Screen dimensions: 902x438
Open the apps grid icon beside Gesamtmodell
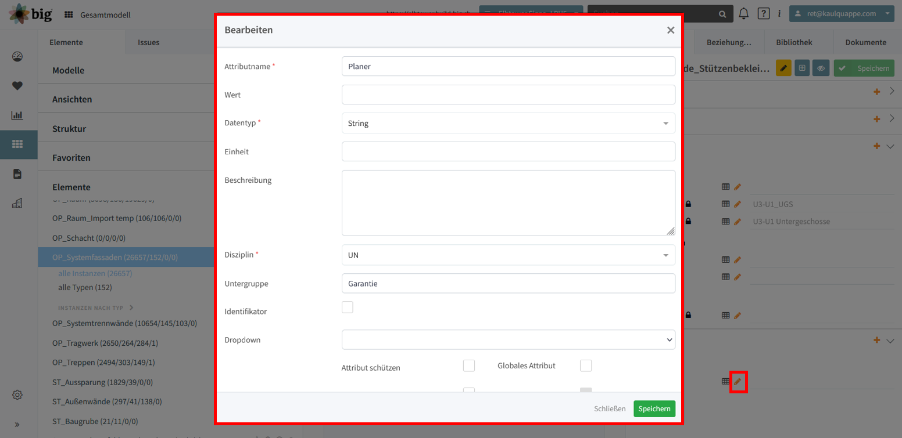coord(69,15)
